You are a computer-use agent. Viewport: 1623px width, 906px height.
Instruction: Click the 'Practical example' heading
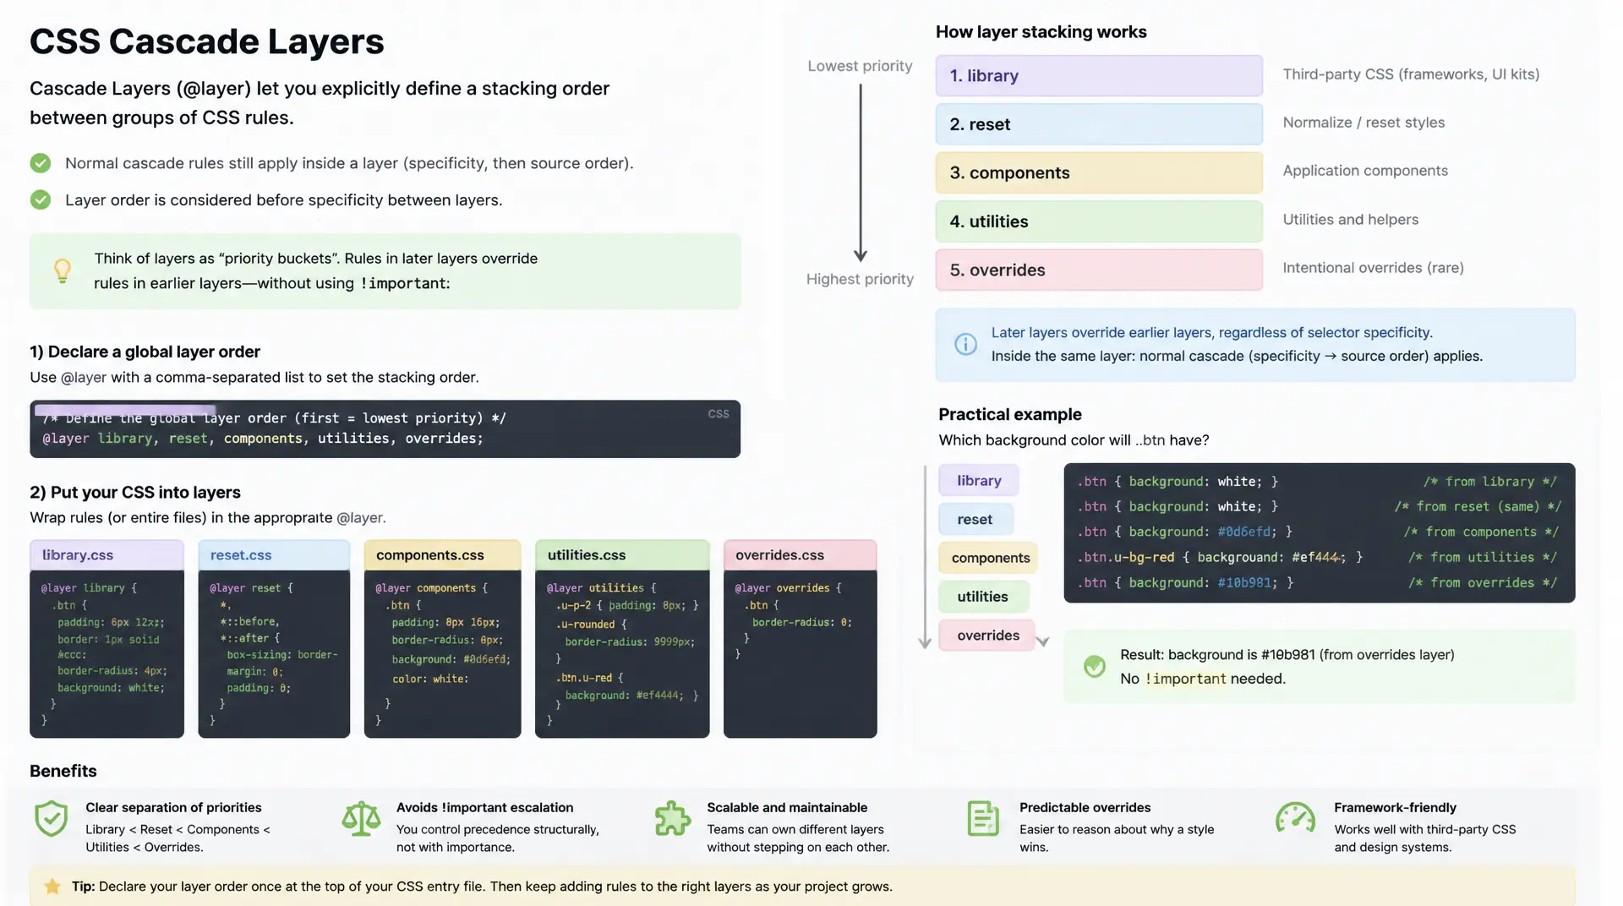[1010, 414]
